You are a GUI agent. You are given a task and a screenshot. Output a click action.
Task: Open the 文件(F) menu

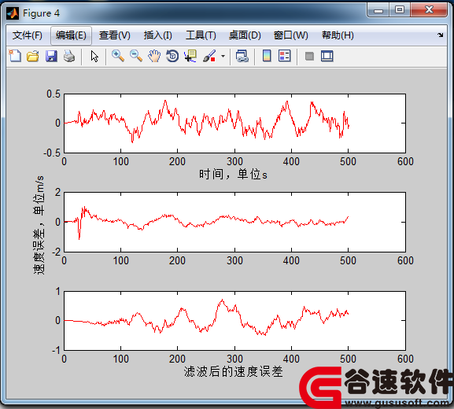(28, 35)
